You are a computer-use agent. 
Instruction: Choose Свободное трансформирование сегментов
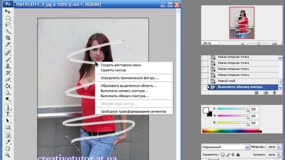(x=134, y=112)
